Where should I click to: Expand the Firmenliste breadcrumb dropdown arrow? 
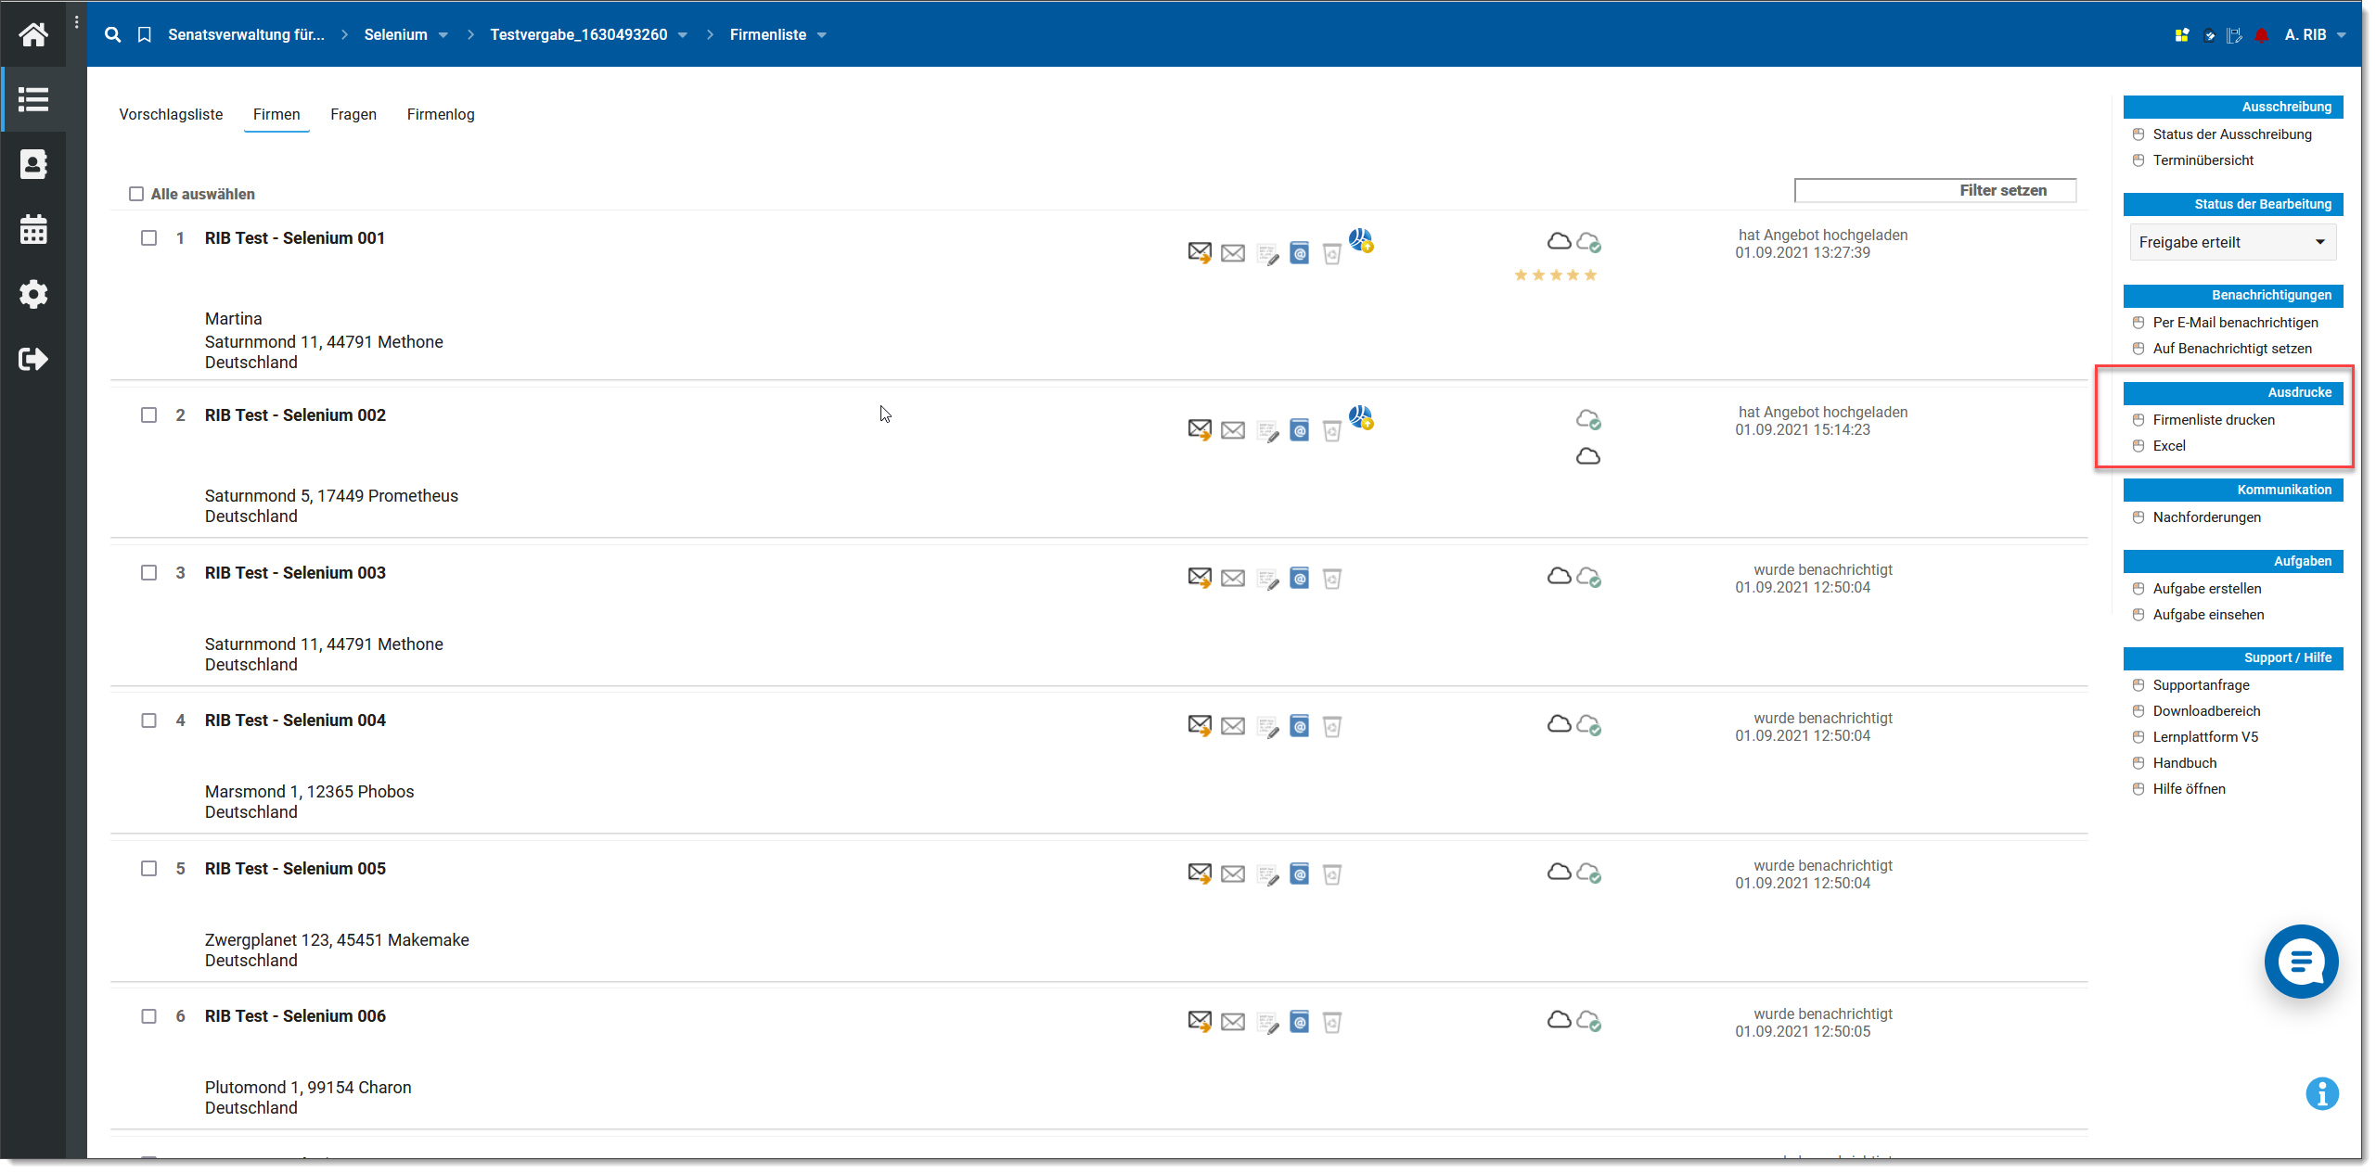click(x=822, y=35)
